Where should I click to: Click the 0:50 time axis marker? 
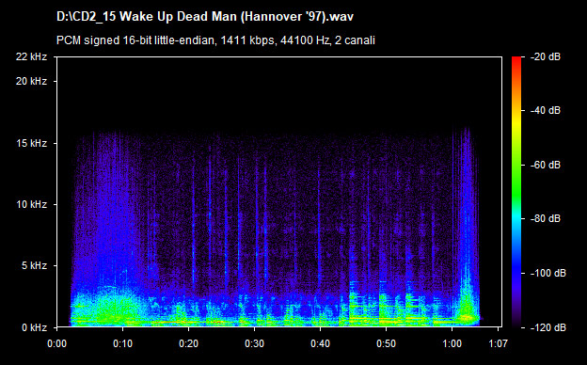386,343
